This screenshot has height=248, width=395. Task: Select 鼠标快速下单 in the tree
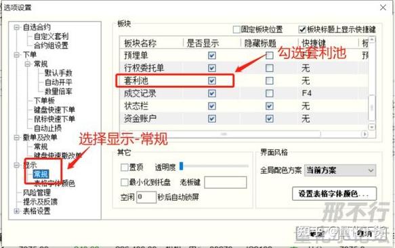[x=54, y=119]
